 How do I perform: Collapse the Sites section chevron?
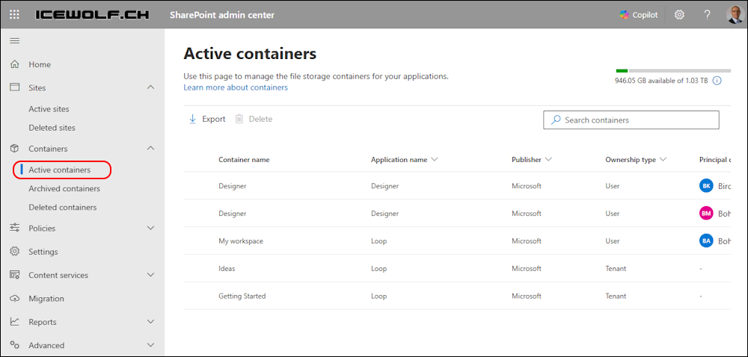click(x=151, y=87)
